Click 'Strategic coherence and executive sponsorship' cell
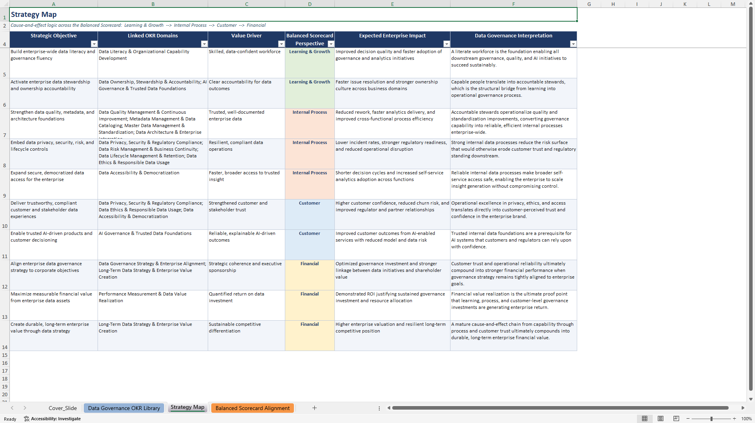The image size is (755, 423). point(246,275)
